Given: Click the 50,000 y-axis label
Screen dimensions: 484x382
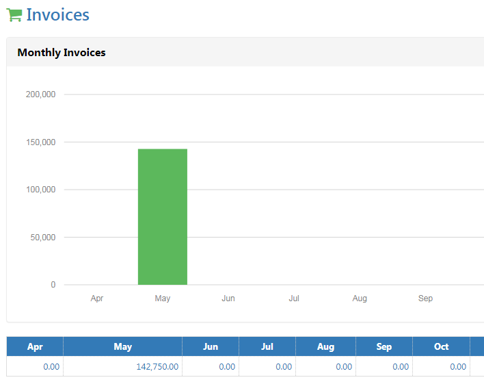Looking at the screenshot, I should point(43,238).
